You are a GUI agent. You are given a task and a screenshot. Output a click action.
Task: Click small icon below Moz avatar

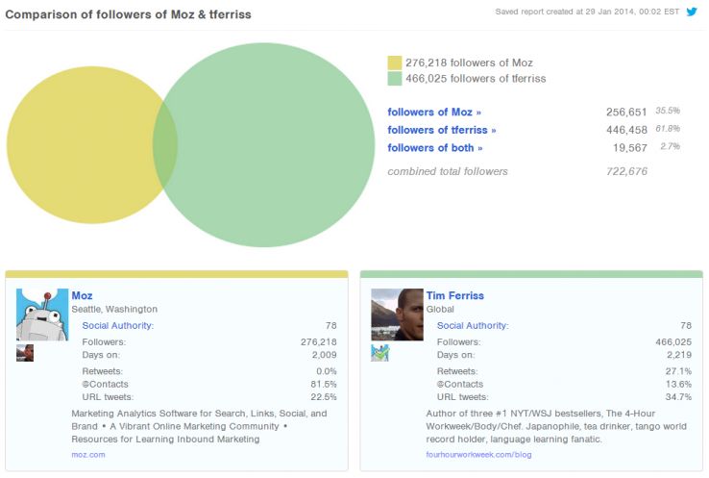coord(25,353)
